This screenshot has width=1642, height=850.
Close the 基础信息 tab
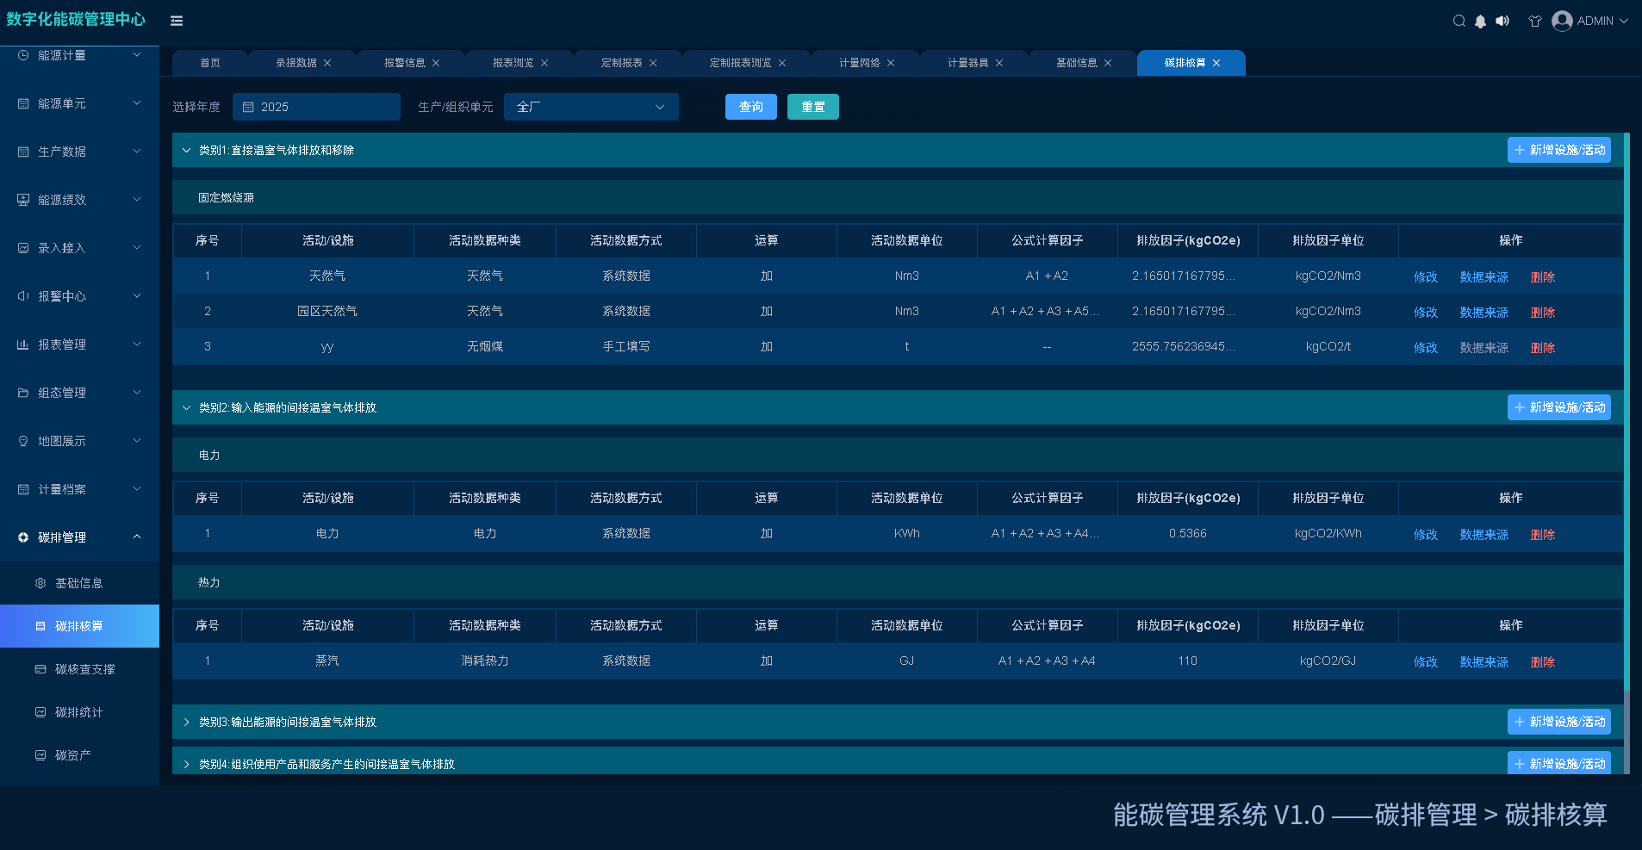point(1108,63)
